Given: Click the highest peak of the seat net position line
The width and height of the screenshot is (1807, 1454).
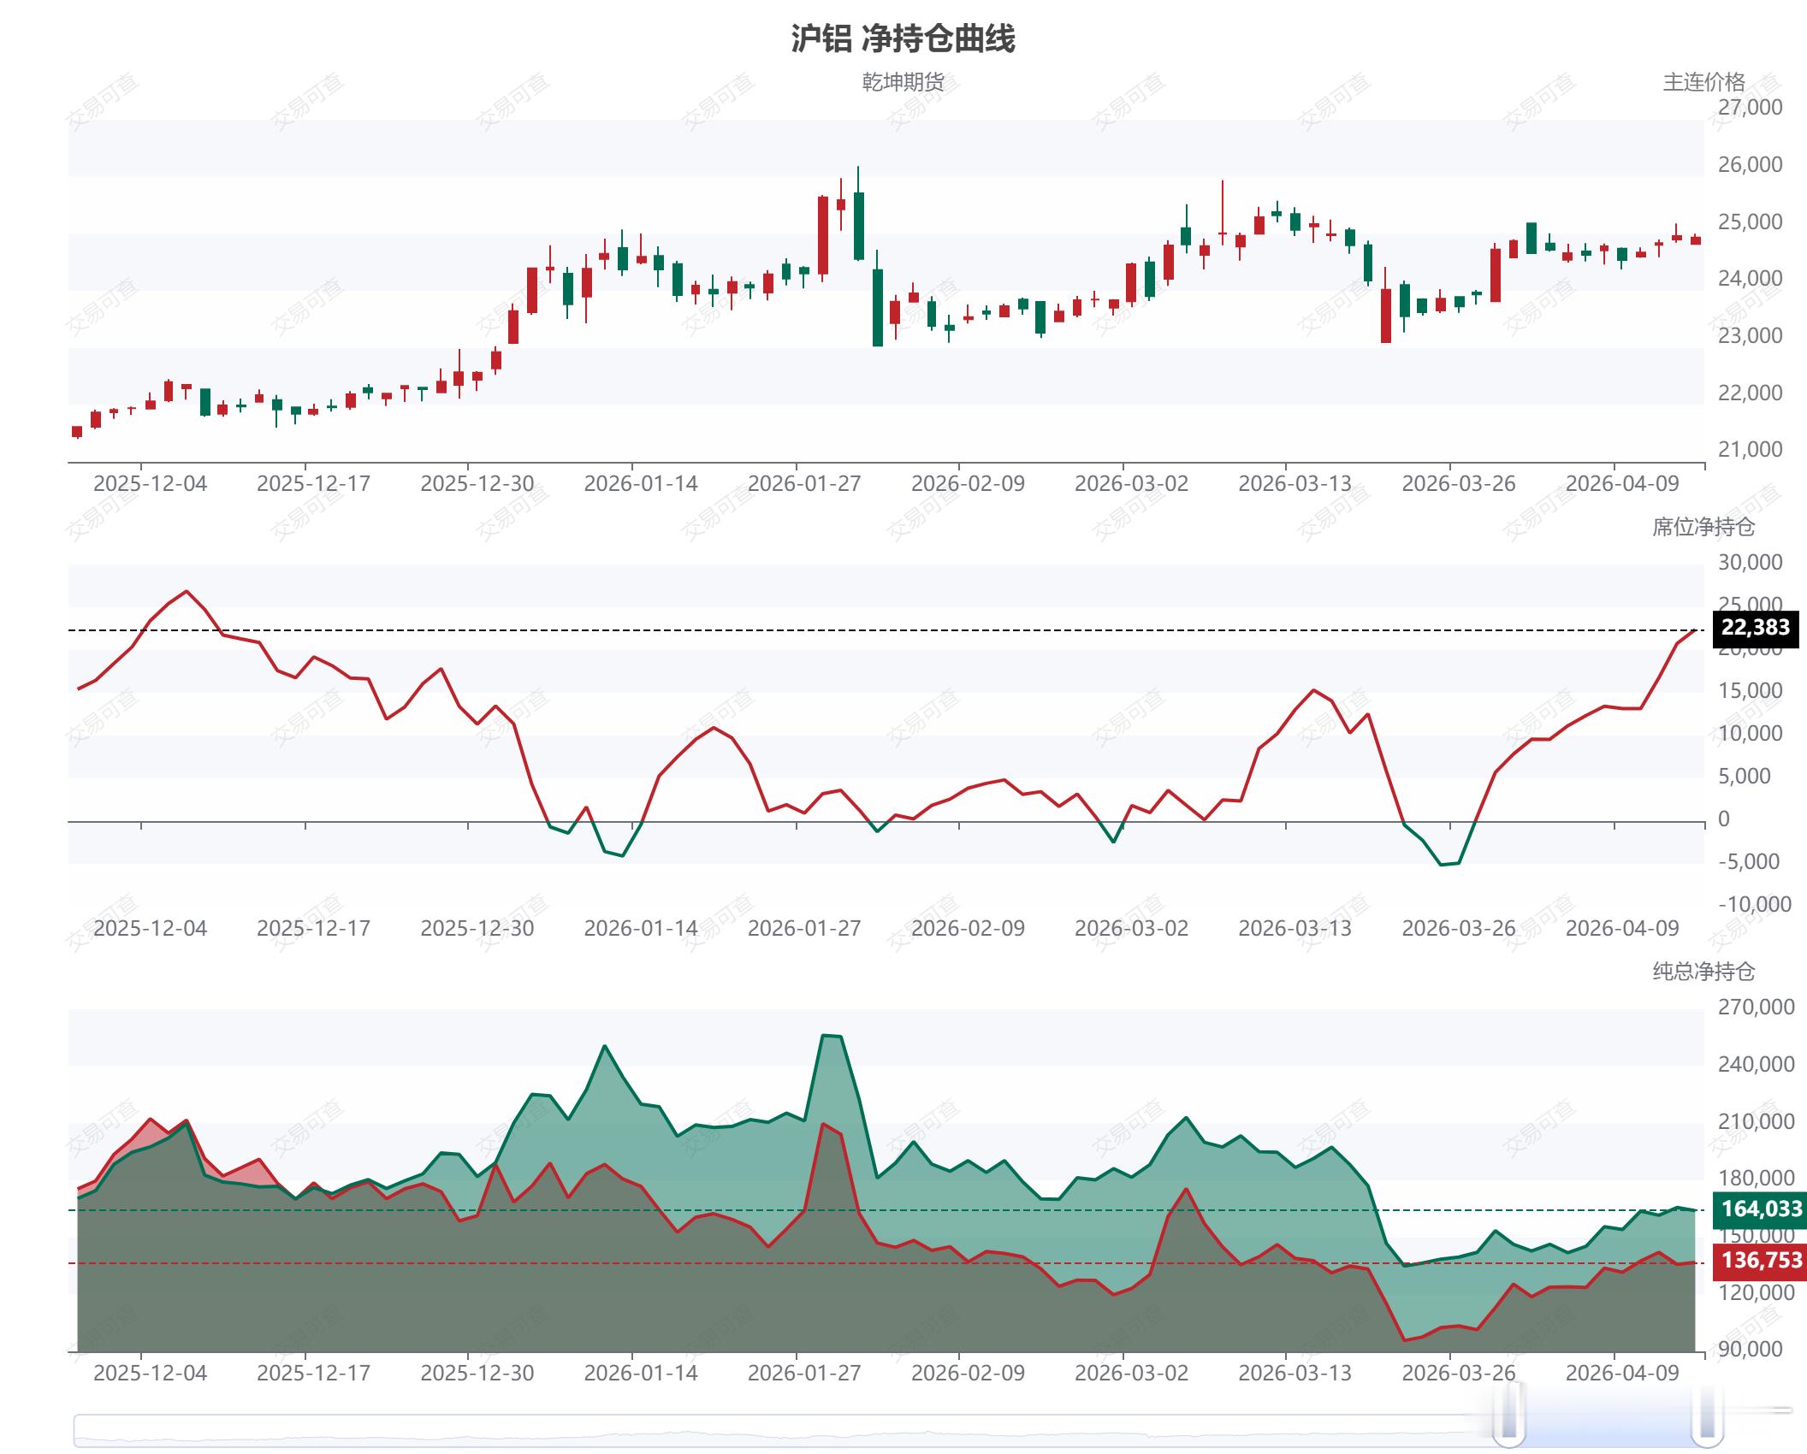Looking at the screenshot, I should (x=187, y=591).
